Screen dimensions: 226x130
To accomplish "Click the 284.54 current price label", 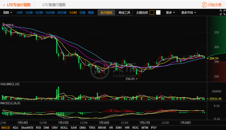I will pyautogui.click(x=214, y=58).
